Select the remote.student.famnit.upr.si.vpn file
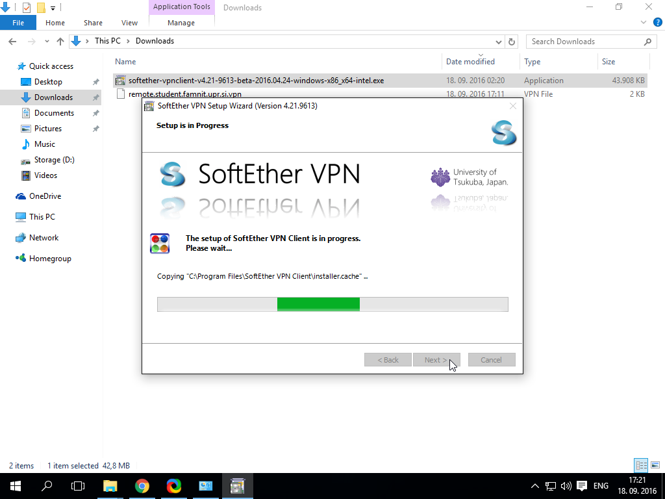Screen dimensions: 665x499 click(185, 94)
